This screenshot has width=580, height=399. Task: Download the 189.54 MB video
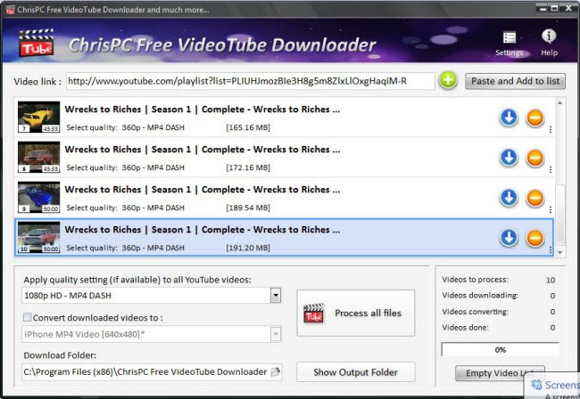(509, 198)
